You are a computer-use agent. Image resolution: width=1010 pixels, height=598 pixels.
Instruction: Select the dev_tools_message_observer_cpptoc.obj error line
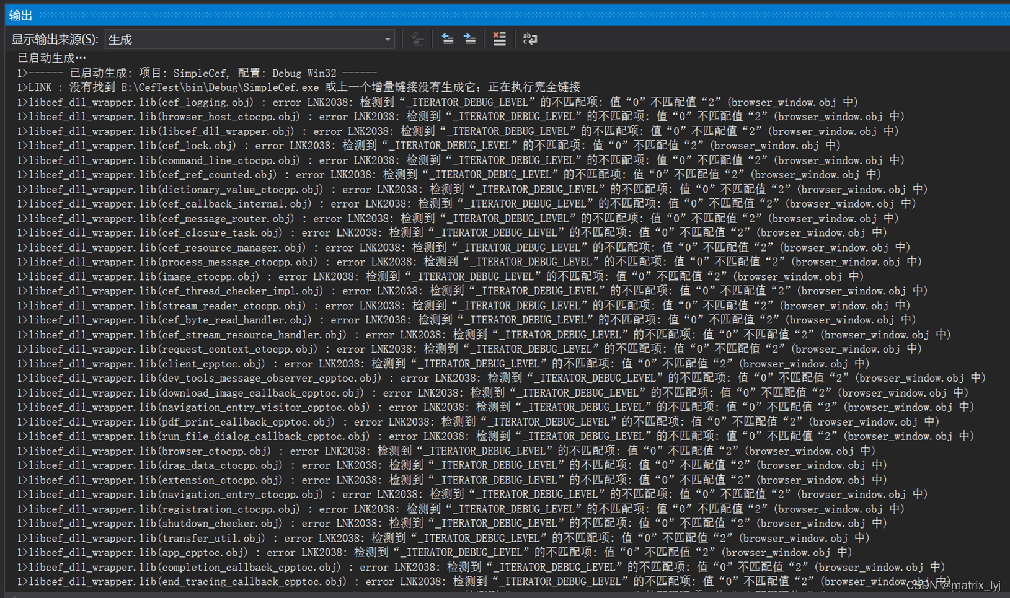pyautogui.click(x=502, y=379)
